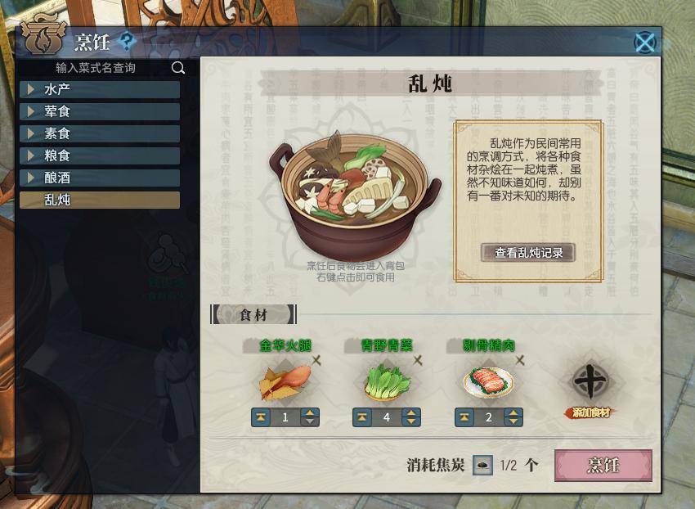
Task: Open 查看乱炖记录 stew records
Action: (x=528, y=253)
